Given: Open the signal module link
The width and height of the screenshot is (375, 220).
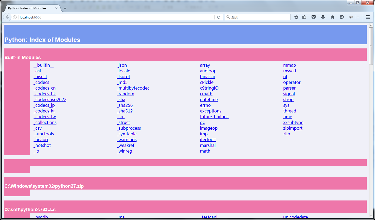Looking at the screenshot, I should [x=289, y=94].
